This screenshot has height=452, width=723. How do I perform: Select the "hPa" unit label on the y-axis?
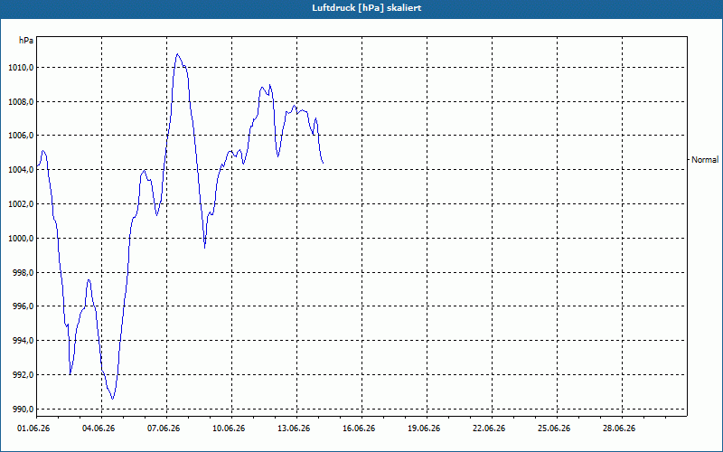coord(26,41)
